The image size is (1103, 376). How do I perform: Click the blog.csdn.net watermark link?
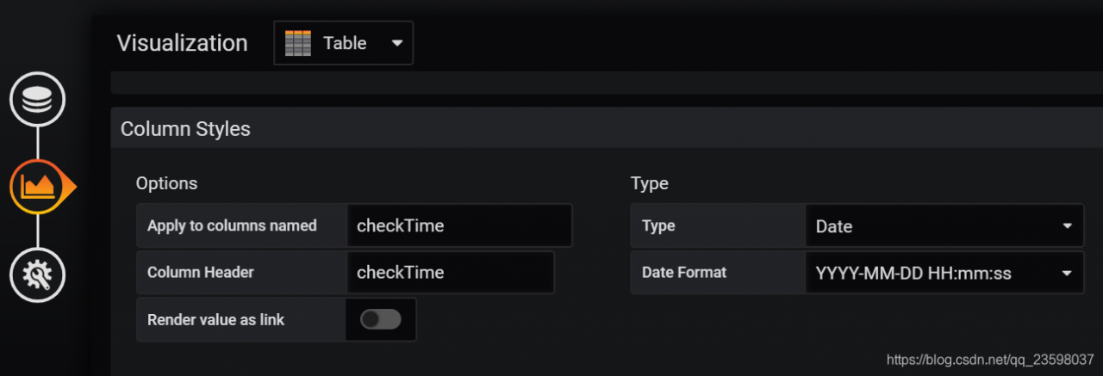[x=990, y=359]
